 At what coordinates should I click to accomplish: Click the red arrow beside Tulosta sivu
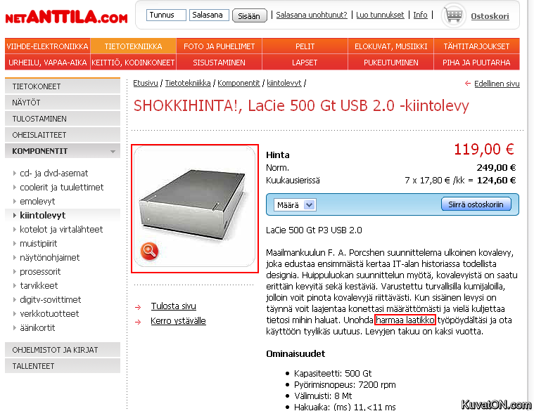[x=138, y=307]
